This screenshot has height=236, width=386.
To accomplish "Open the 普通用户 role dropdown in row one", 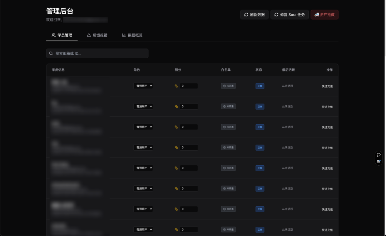I will [x=143, y=86].
